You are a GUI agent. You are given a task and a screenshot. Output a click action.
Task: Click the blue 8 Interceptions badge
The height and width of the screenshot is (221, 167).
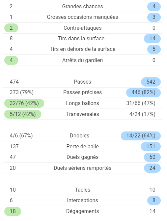(154, 200)
